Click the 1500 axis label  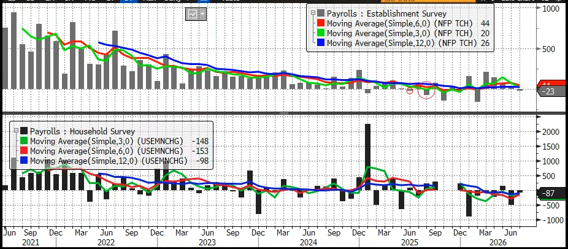[x=551, y=147]
